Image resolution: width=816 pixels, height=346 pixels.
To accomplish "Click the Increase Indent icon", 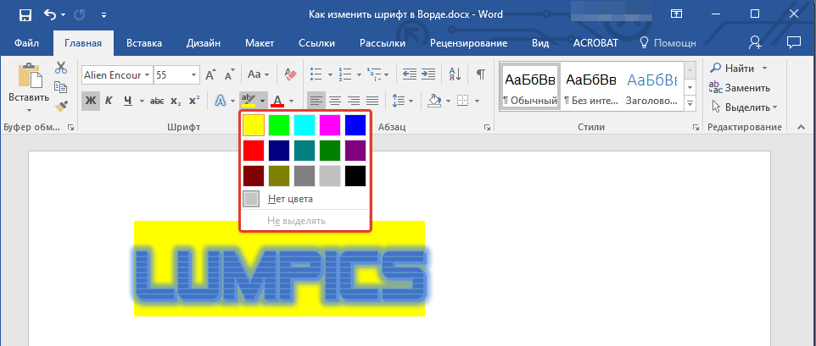I will [x=429, y=74].
